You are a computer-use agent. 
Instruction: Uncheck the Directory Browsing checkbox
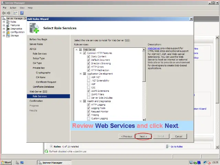pyautogui.click(x=89, y=64)
